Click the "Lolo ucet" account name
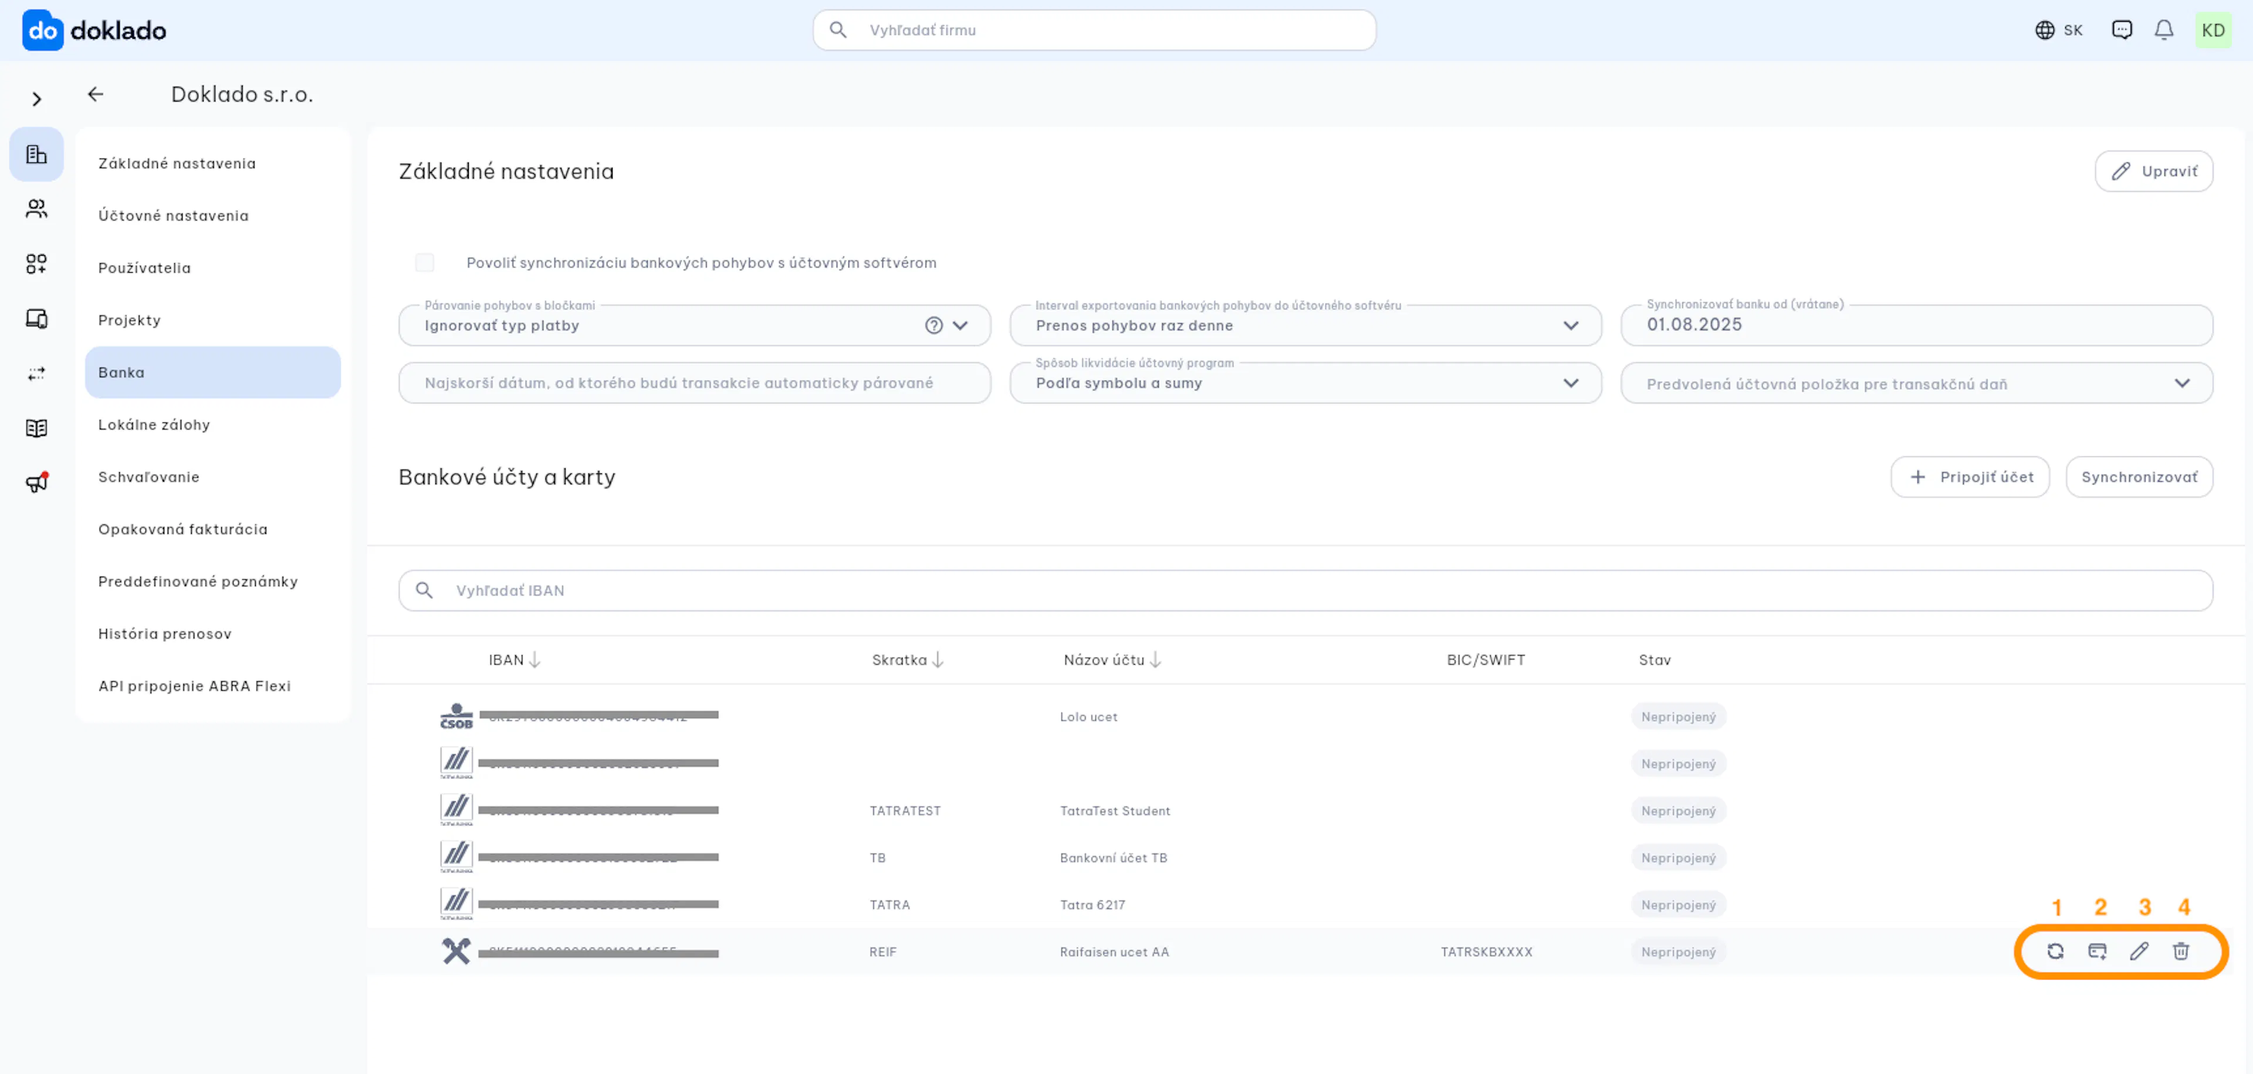 (1088, 718)
